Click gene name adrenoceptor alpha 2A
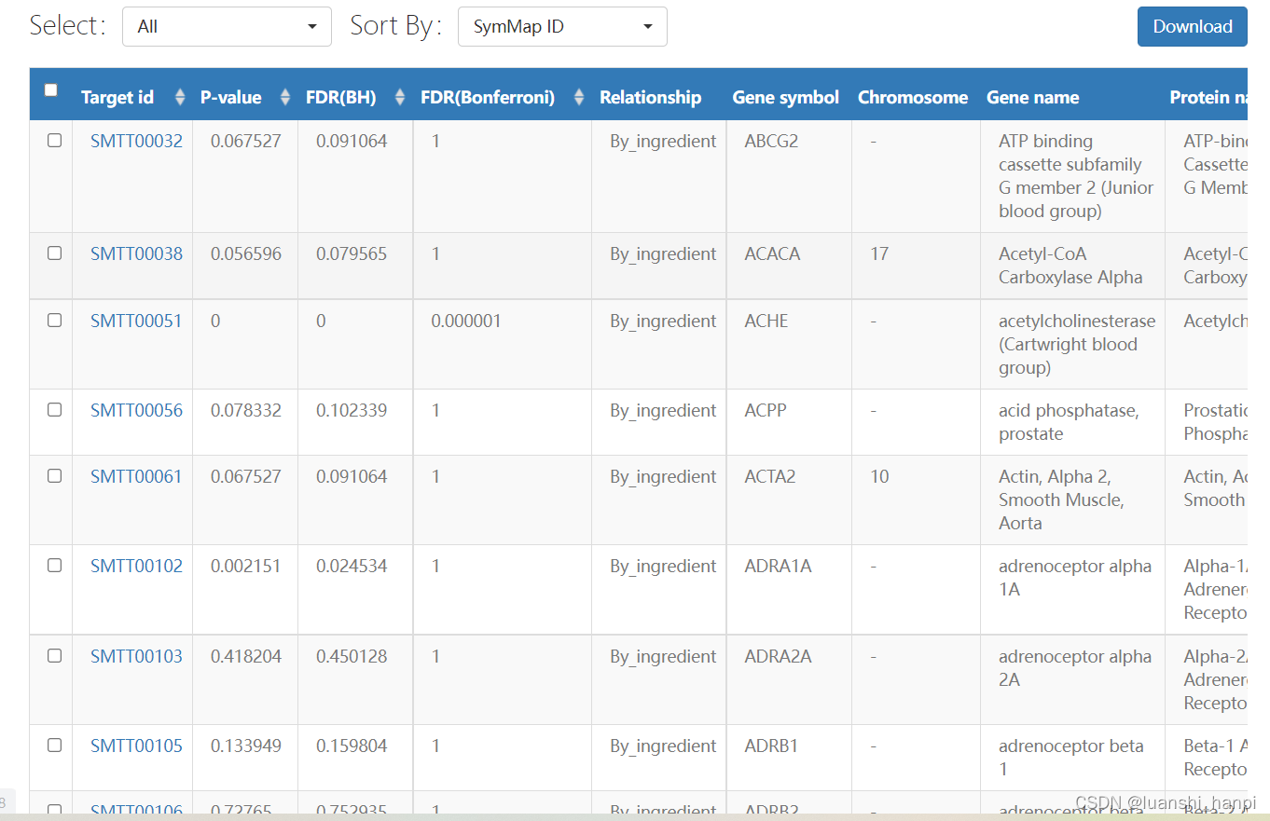Viewport: 1270px width, 821px height. (x=1075, y=668)
